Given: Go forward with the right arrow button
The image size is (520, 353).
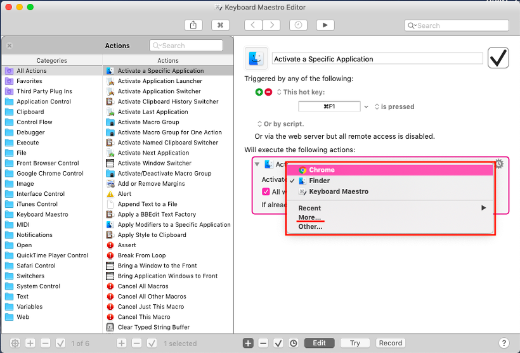Looking at the screenshot, I should [x=271, y=25].
